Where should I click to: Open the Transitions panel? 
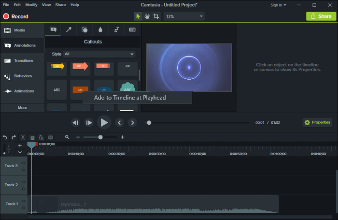click(22, 60)
